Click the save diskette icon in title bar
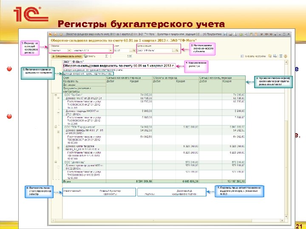 225,34
